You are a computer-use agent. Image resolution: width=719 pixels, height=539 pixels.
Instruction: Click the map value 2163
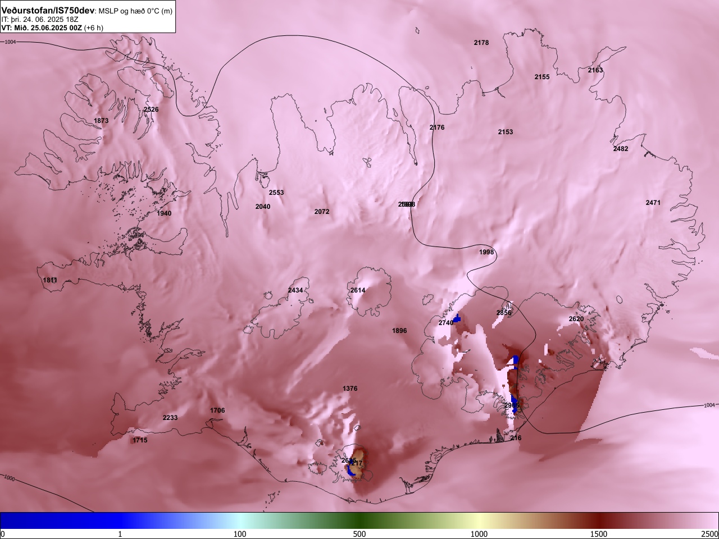point(595,70)
